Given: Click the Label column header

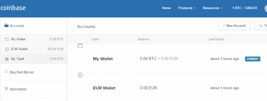Looking at the screenshot, I should pos(95,39).
